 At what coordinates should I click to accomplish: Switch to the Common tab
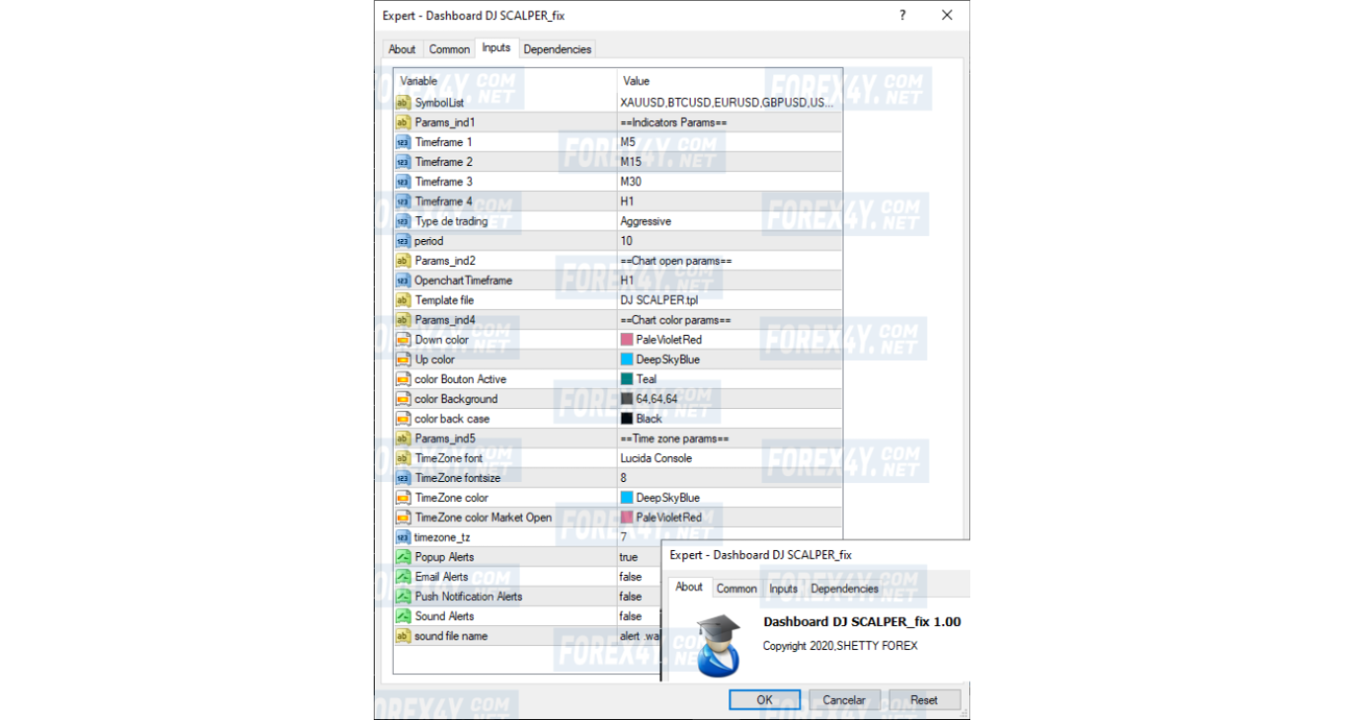pos(450,49)
